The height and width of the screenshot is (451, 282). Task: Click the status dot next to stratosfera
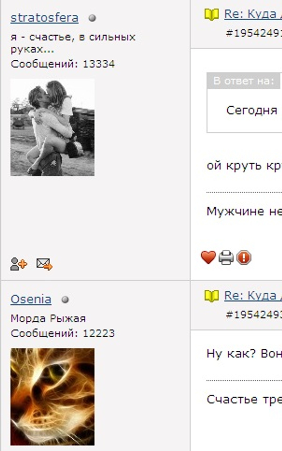pos(92,18)
